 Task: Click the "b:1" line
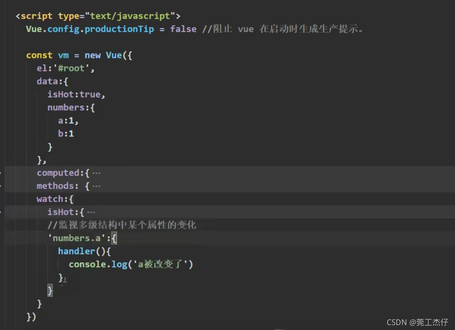[x=66, y=134]
